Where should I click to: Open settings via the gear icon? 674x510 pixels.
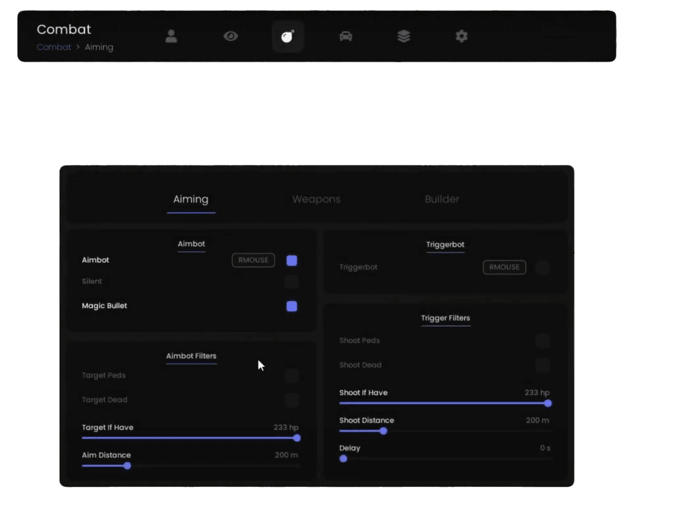pos(461,36)
